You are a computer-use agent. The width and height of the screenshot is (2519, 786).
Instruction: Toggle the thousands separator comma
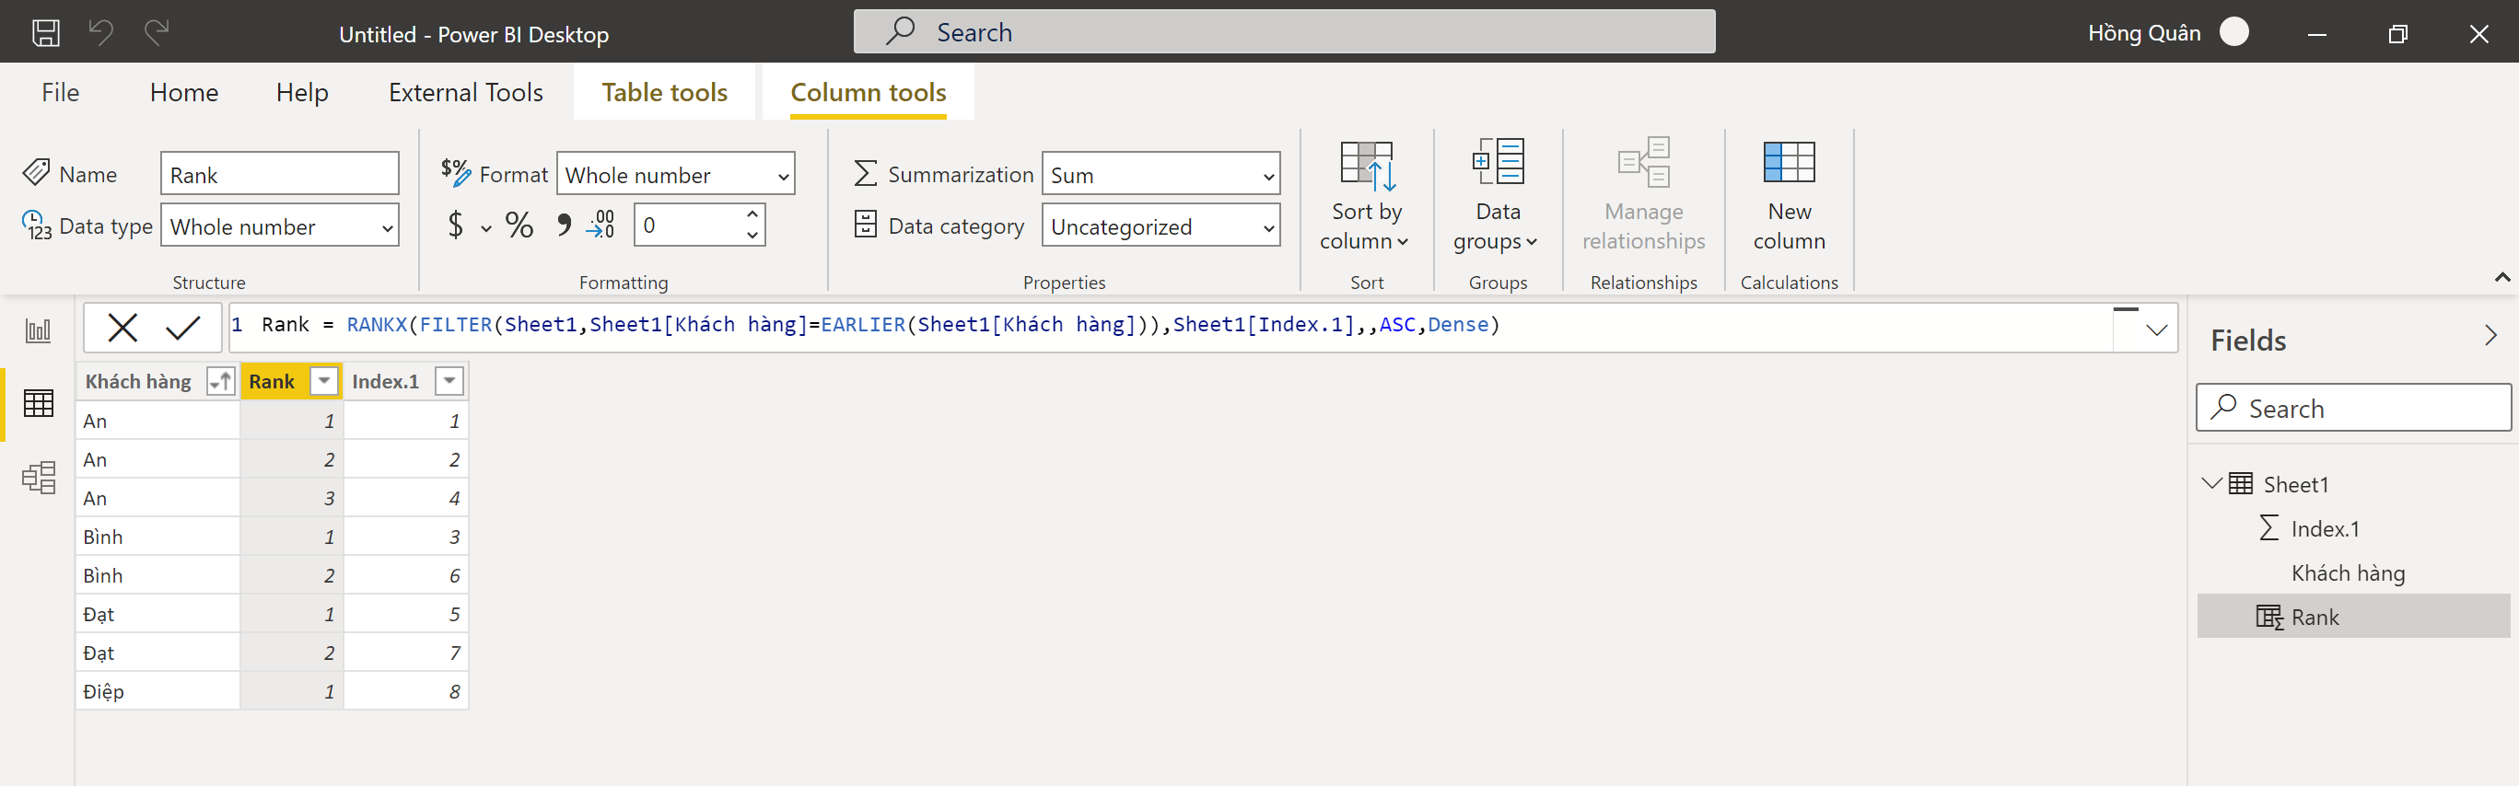point(564,225)
